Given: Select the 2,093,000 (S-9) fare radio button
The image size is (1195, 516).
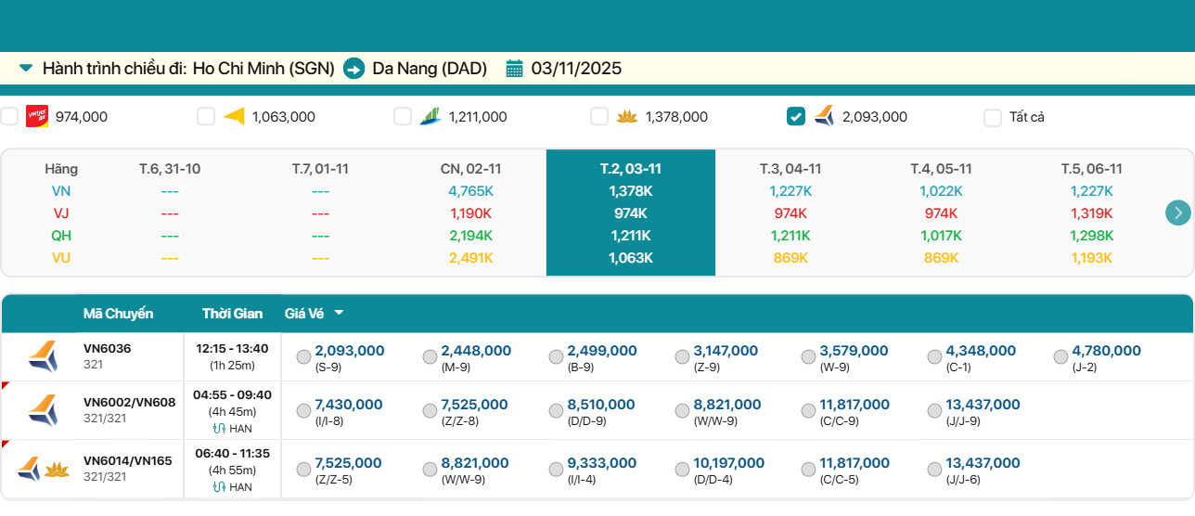Looking at the screenshot, I should pos(303,357).
